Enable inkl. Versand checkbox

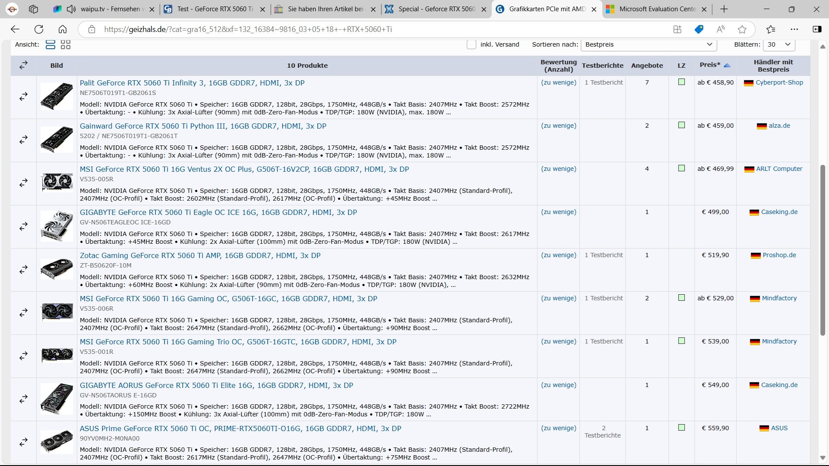[x=471, y=44]
